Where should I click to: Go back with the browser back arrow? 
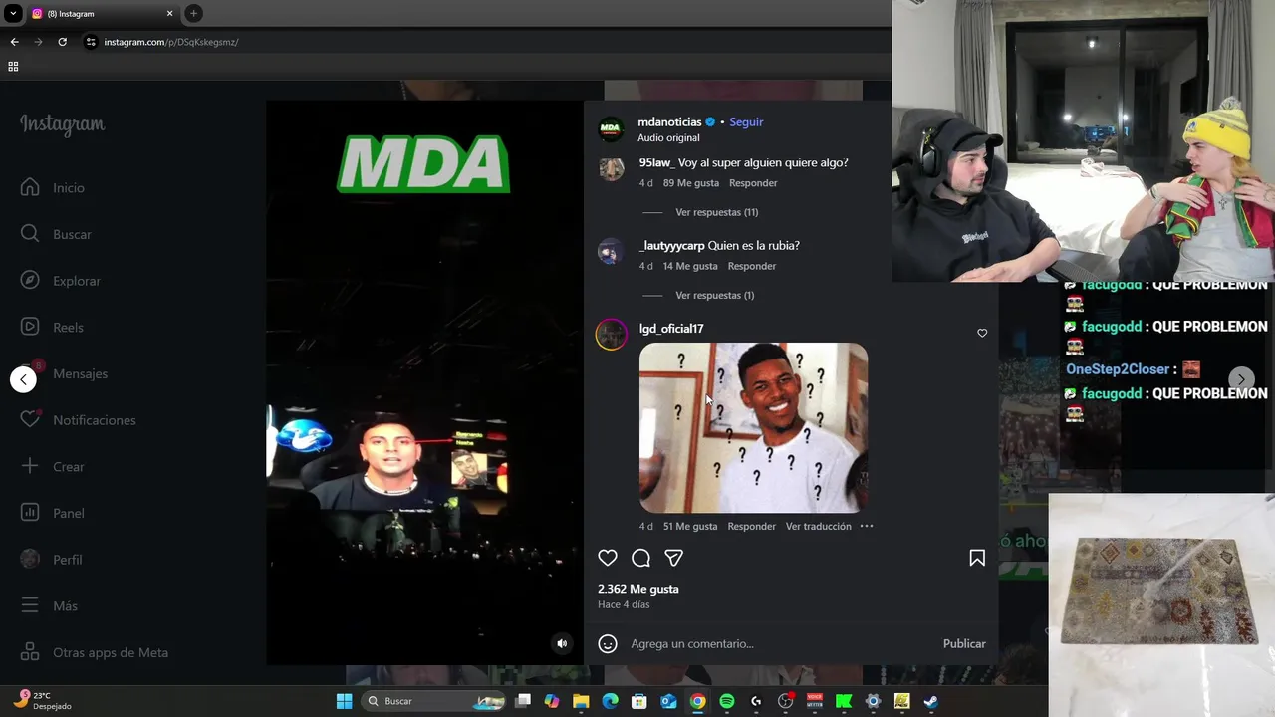(14, 42)
